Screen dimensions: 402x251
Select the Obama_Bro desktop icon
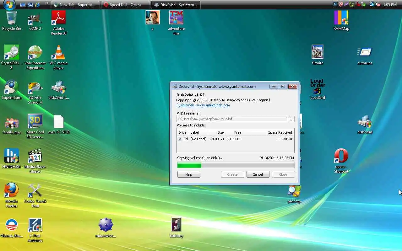(12, 228)
